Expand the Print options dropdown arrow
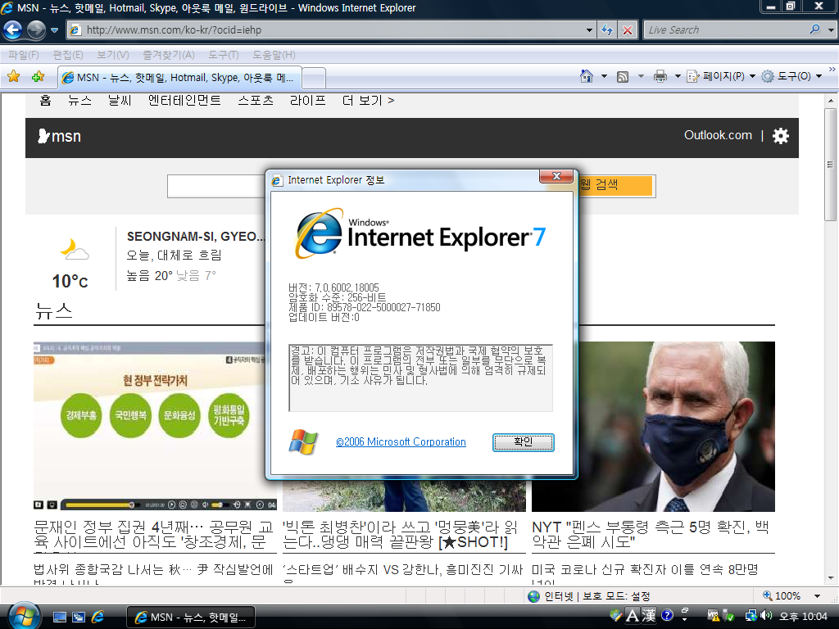The width and height of the screenshot is (839, 629). (x=678, y=76)
